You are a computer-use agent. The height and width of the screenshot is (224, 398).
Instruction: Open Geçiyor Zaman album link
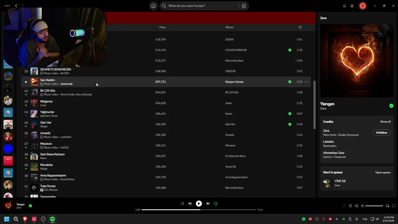tap(234, 82)
